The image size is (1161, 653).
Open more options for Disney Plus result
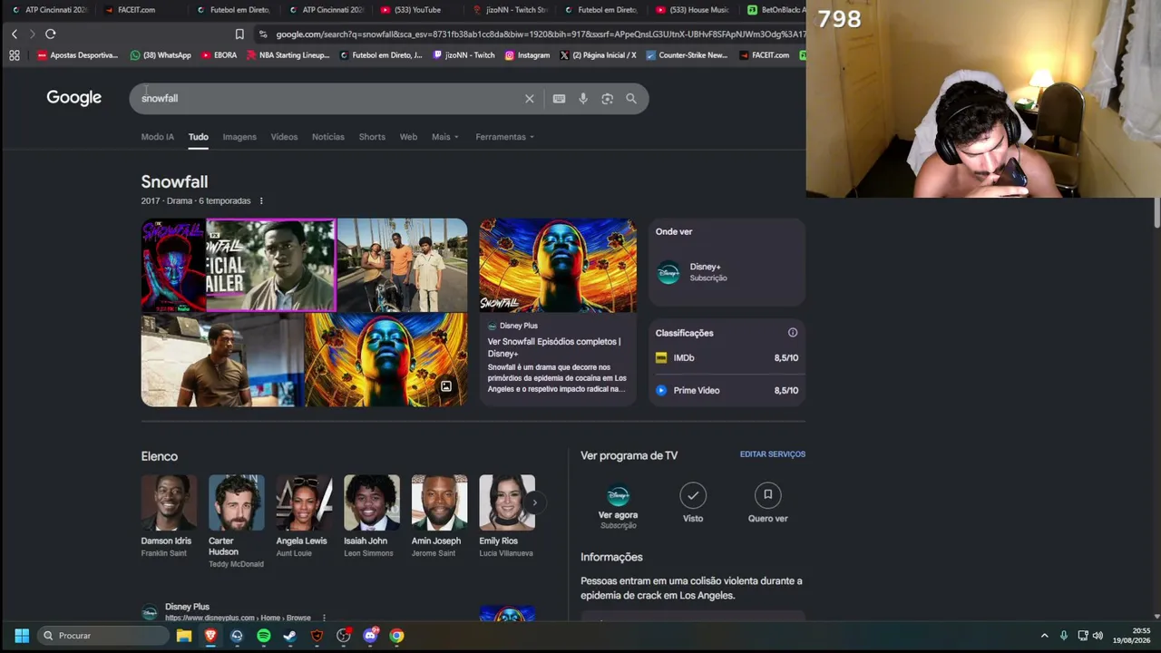coord(324,619)
